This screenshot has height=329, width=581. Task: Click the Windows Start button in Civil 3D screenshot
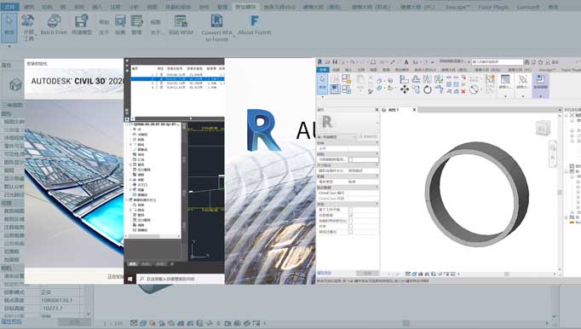(x=129, y=279)
